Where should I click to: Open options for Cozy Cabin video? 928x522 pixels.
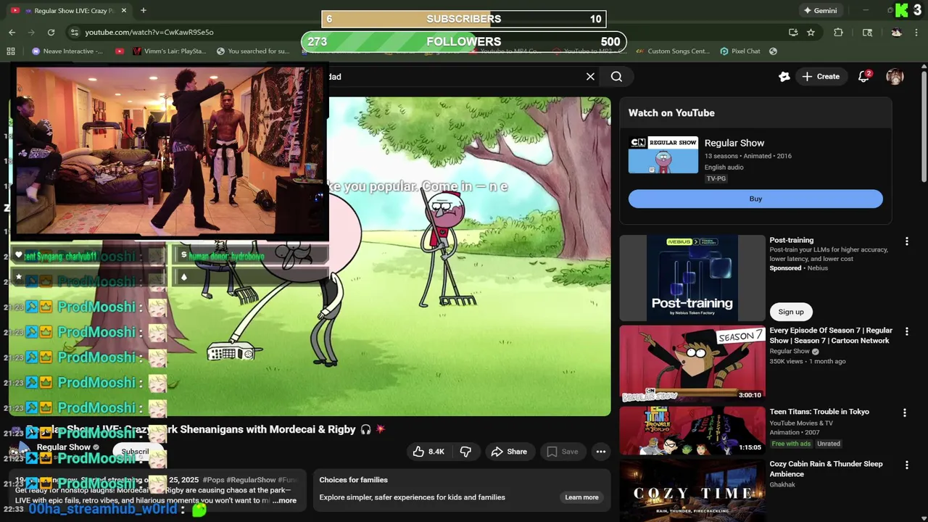[x=906, y=465]
